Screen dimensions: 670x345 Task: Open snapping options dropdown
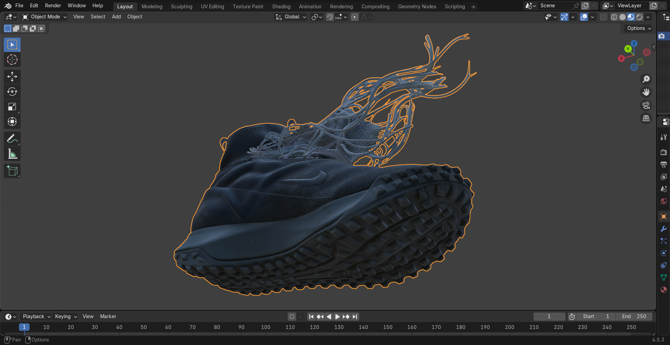click(341, 17)
